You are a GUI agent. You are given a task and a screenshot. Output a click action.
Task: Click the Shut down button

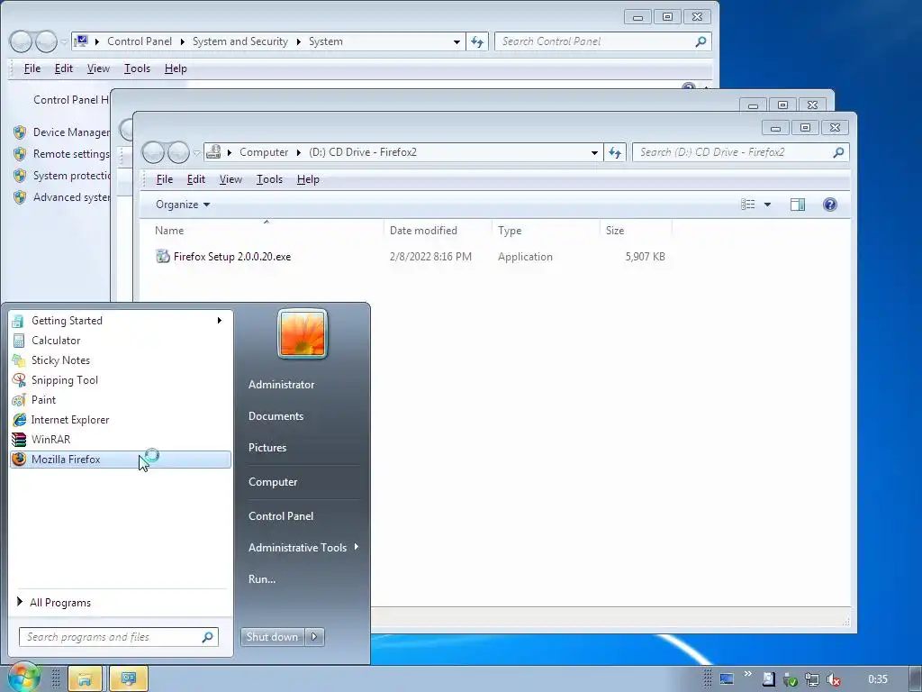click(x=272, y=637)
